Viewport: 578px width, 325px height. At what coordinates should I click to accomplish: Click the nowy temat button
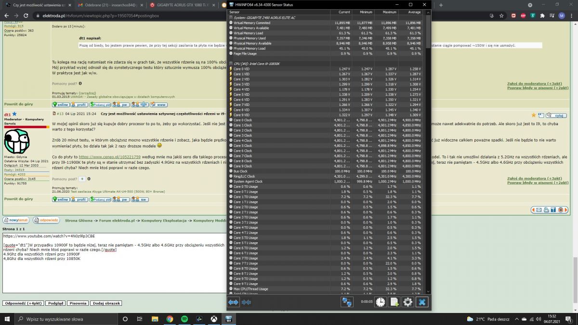15,220
